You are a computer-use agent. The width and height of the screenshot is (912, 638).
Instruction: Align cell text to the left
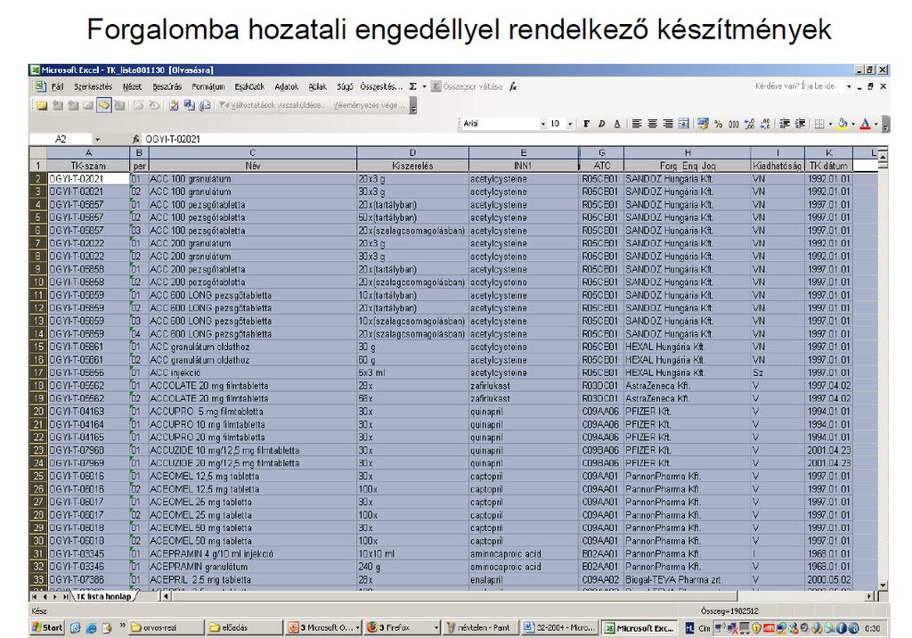pos(638,123)
